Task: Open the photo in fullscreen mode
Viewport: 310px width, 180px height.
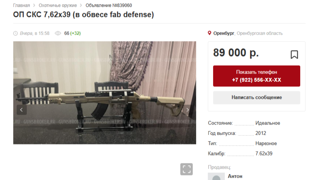Action: pyautogui.click(x=186, y=169)
